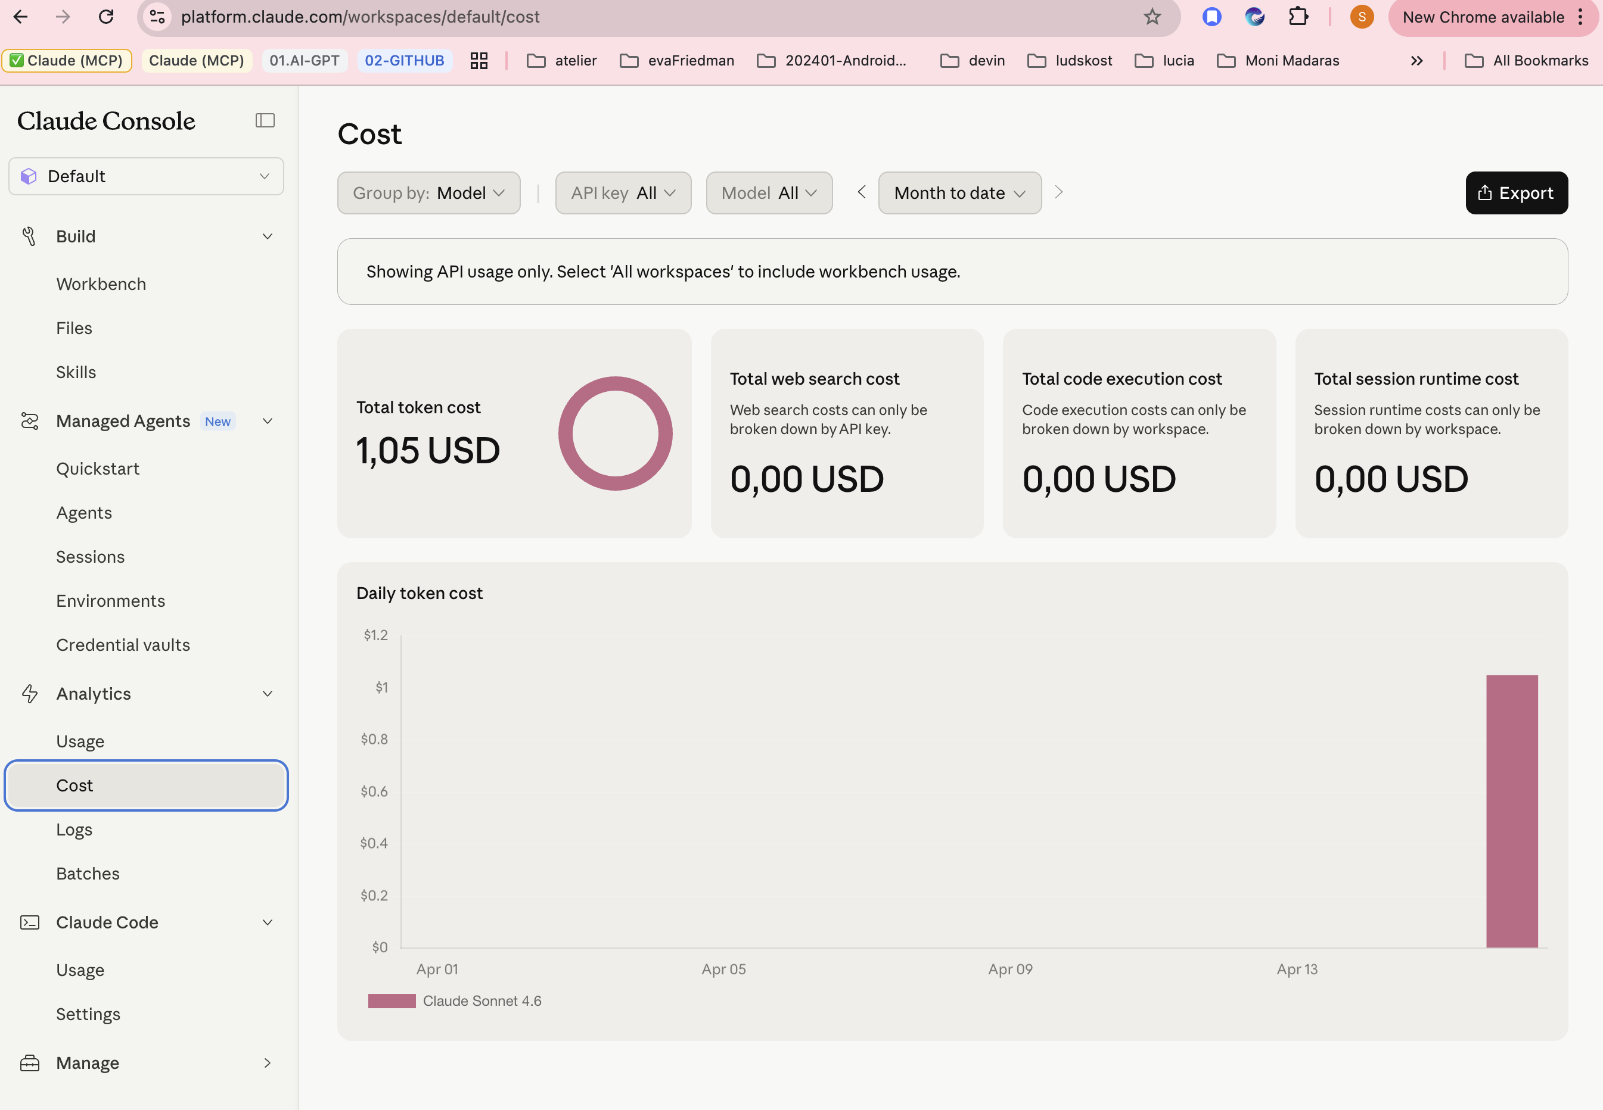Image resolution: width=1603 pixels, height=1110 pixels.
Task: Open the 01.AI-GPT bookmark
Action: tap(304, 61)
